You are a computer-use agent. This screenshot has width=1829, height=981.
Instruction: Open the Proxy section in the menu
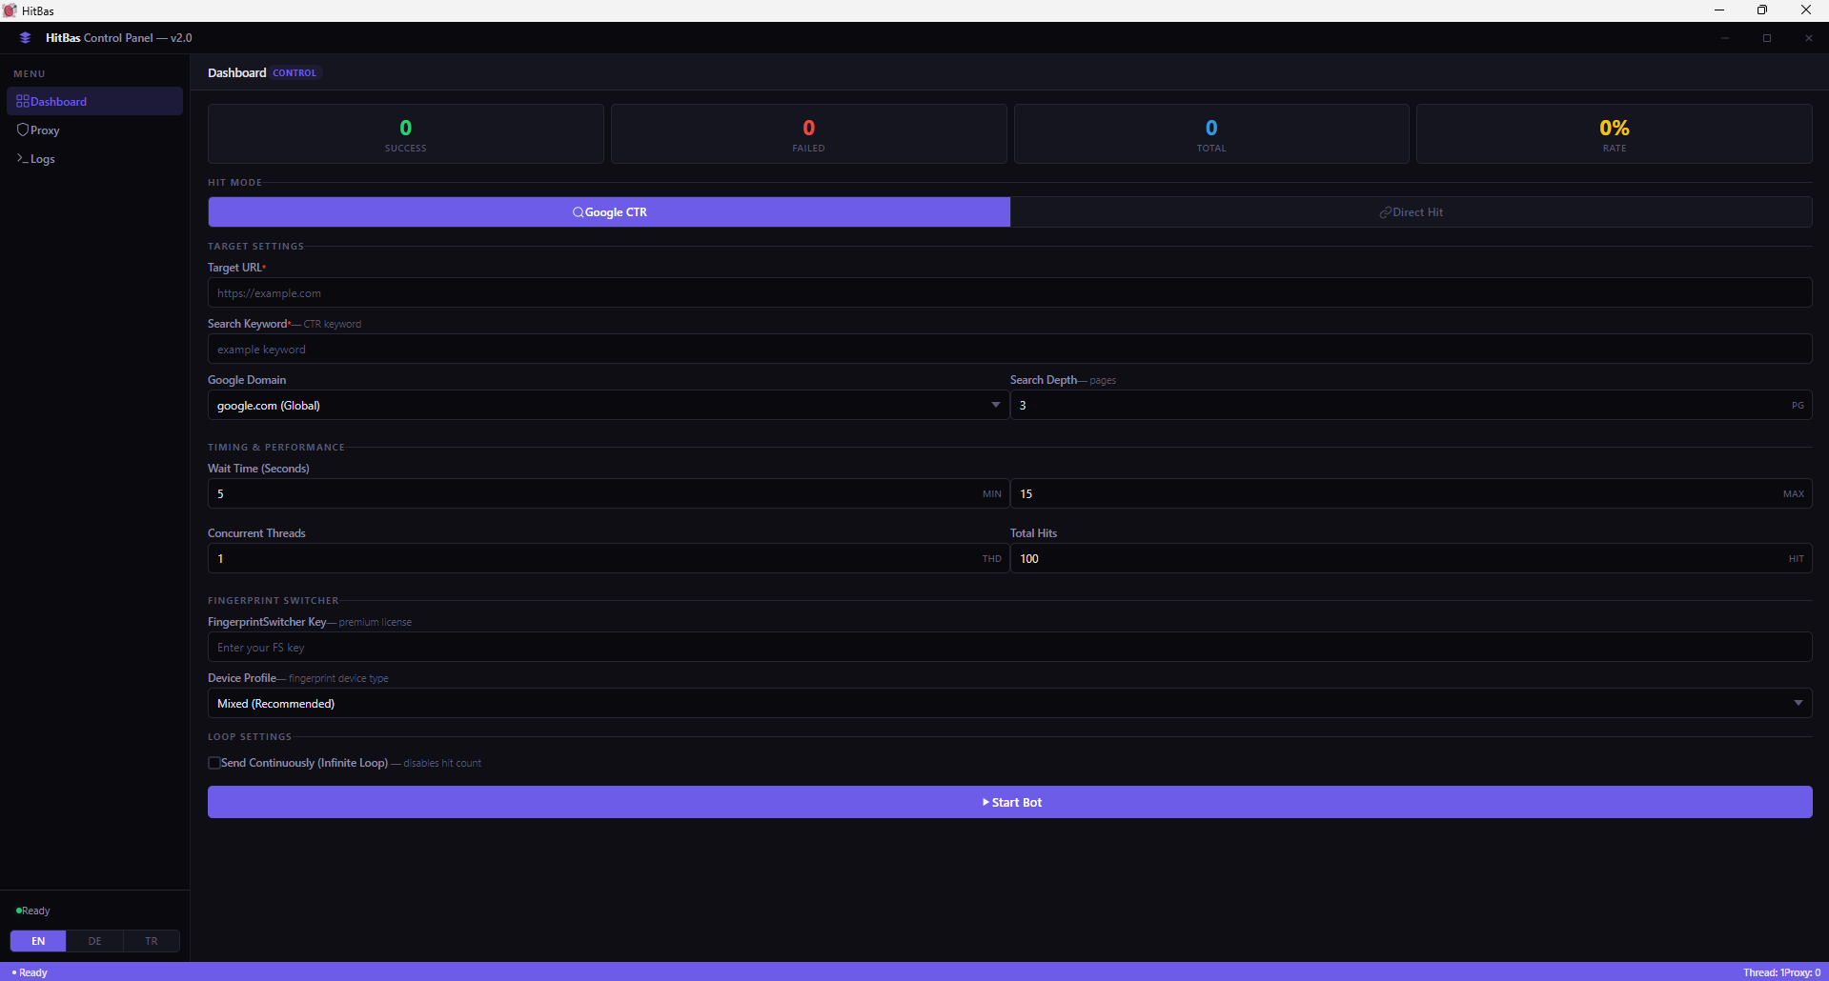tap(45, 130)
